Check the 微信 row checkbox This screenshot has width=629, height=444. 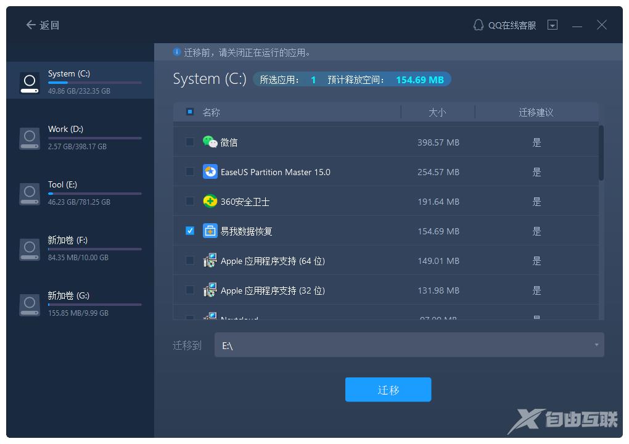[x=190, y=142]
